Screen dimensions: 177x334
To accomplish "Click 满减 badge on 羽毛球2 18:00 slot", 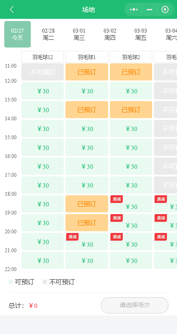I will [x=117, y=199].
